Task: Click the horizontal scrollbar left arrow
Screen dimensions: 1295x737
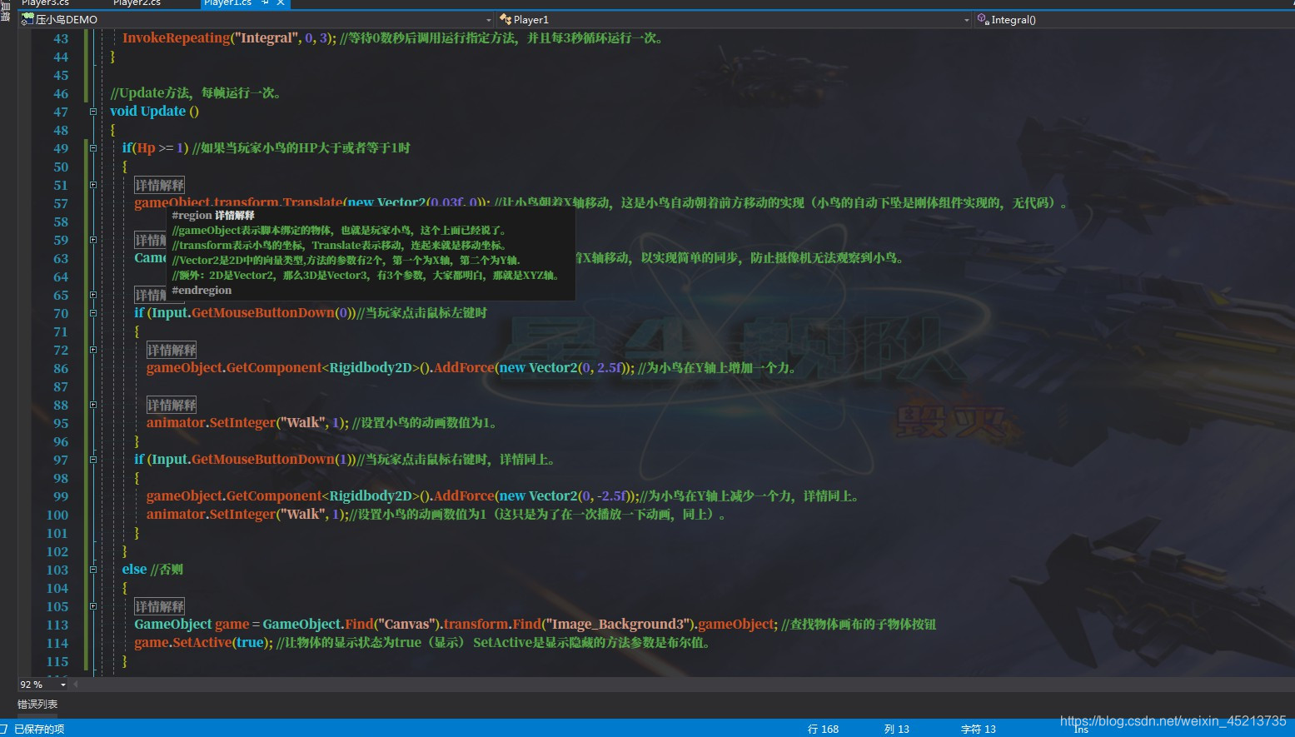Action: 75,685
